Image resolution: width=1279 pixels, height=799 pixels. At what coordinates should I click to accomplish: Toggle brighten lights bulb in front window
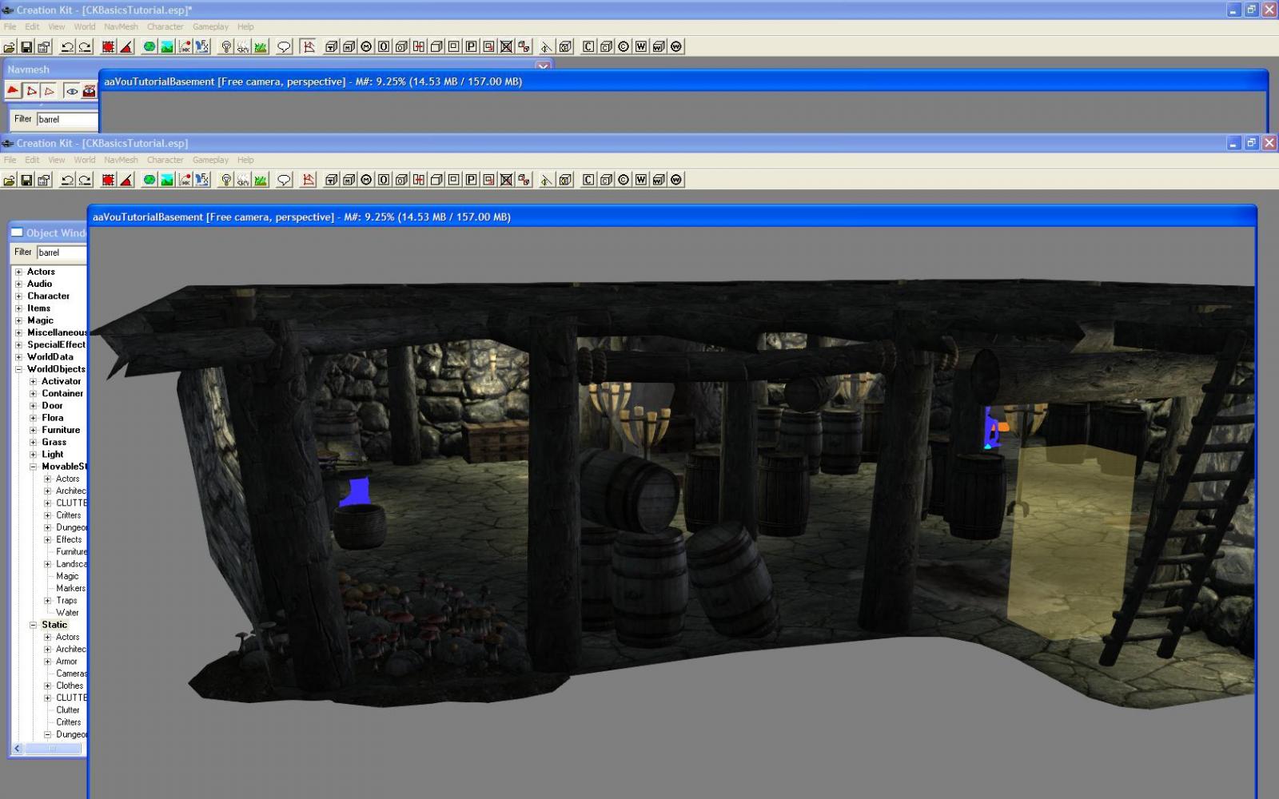(x=225, y=181)
